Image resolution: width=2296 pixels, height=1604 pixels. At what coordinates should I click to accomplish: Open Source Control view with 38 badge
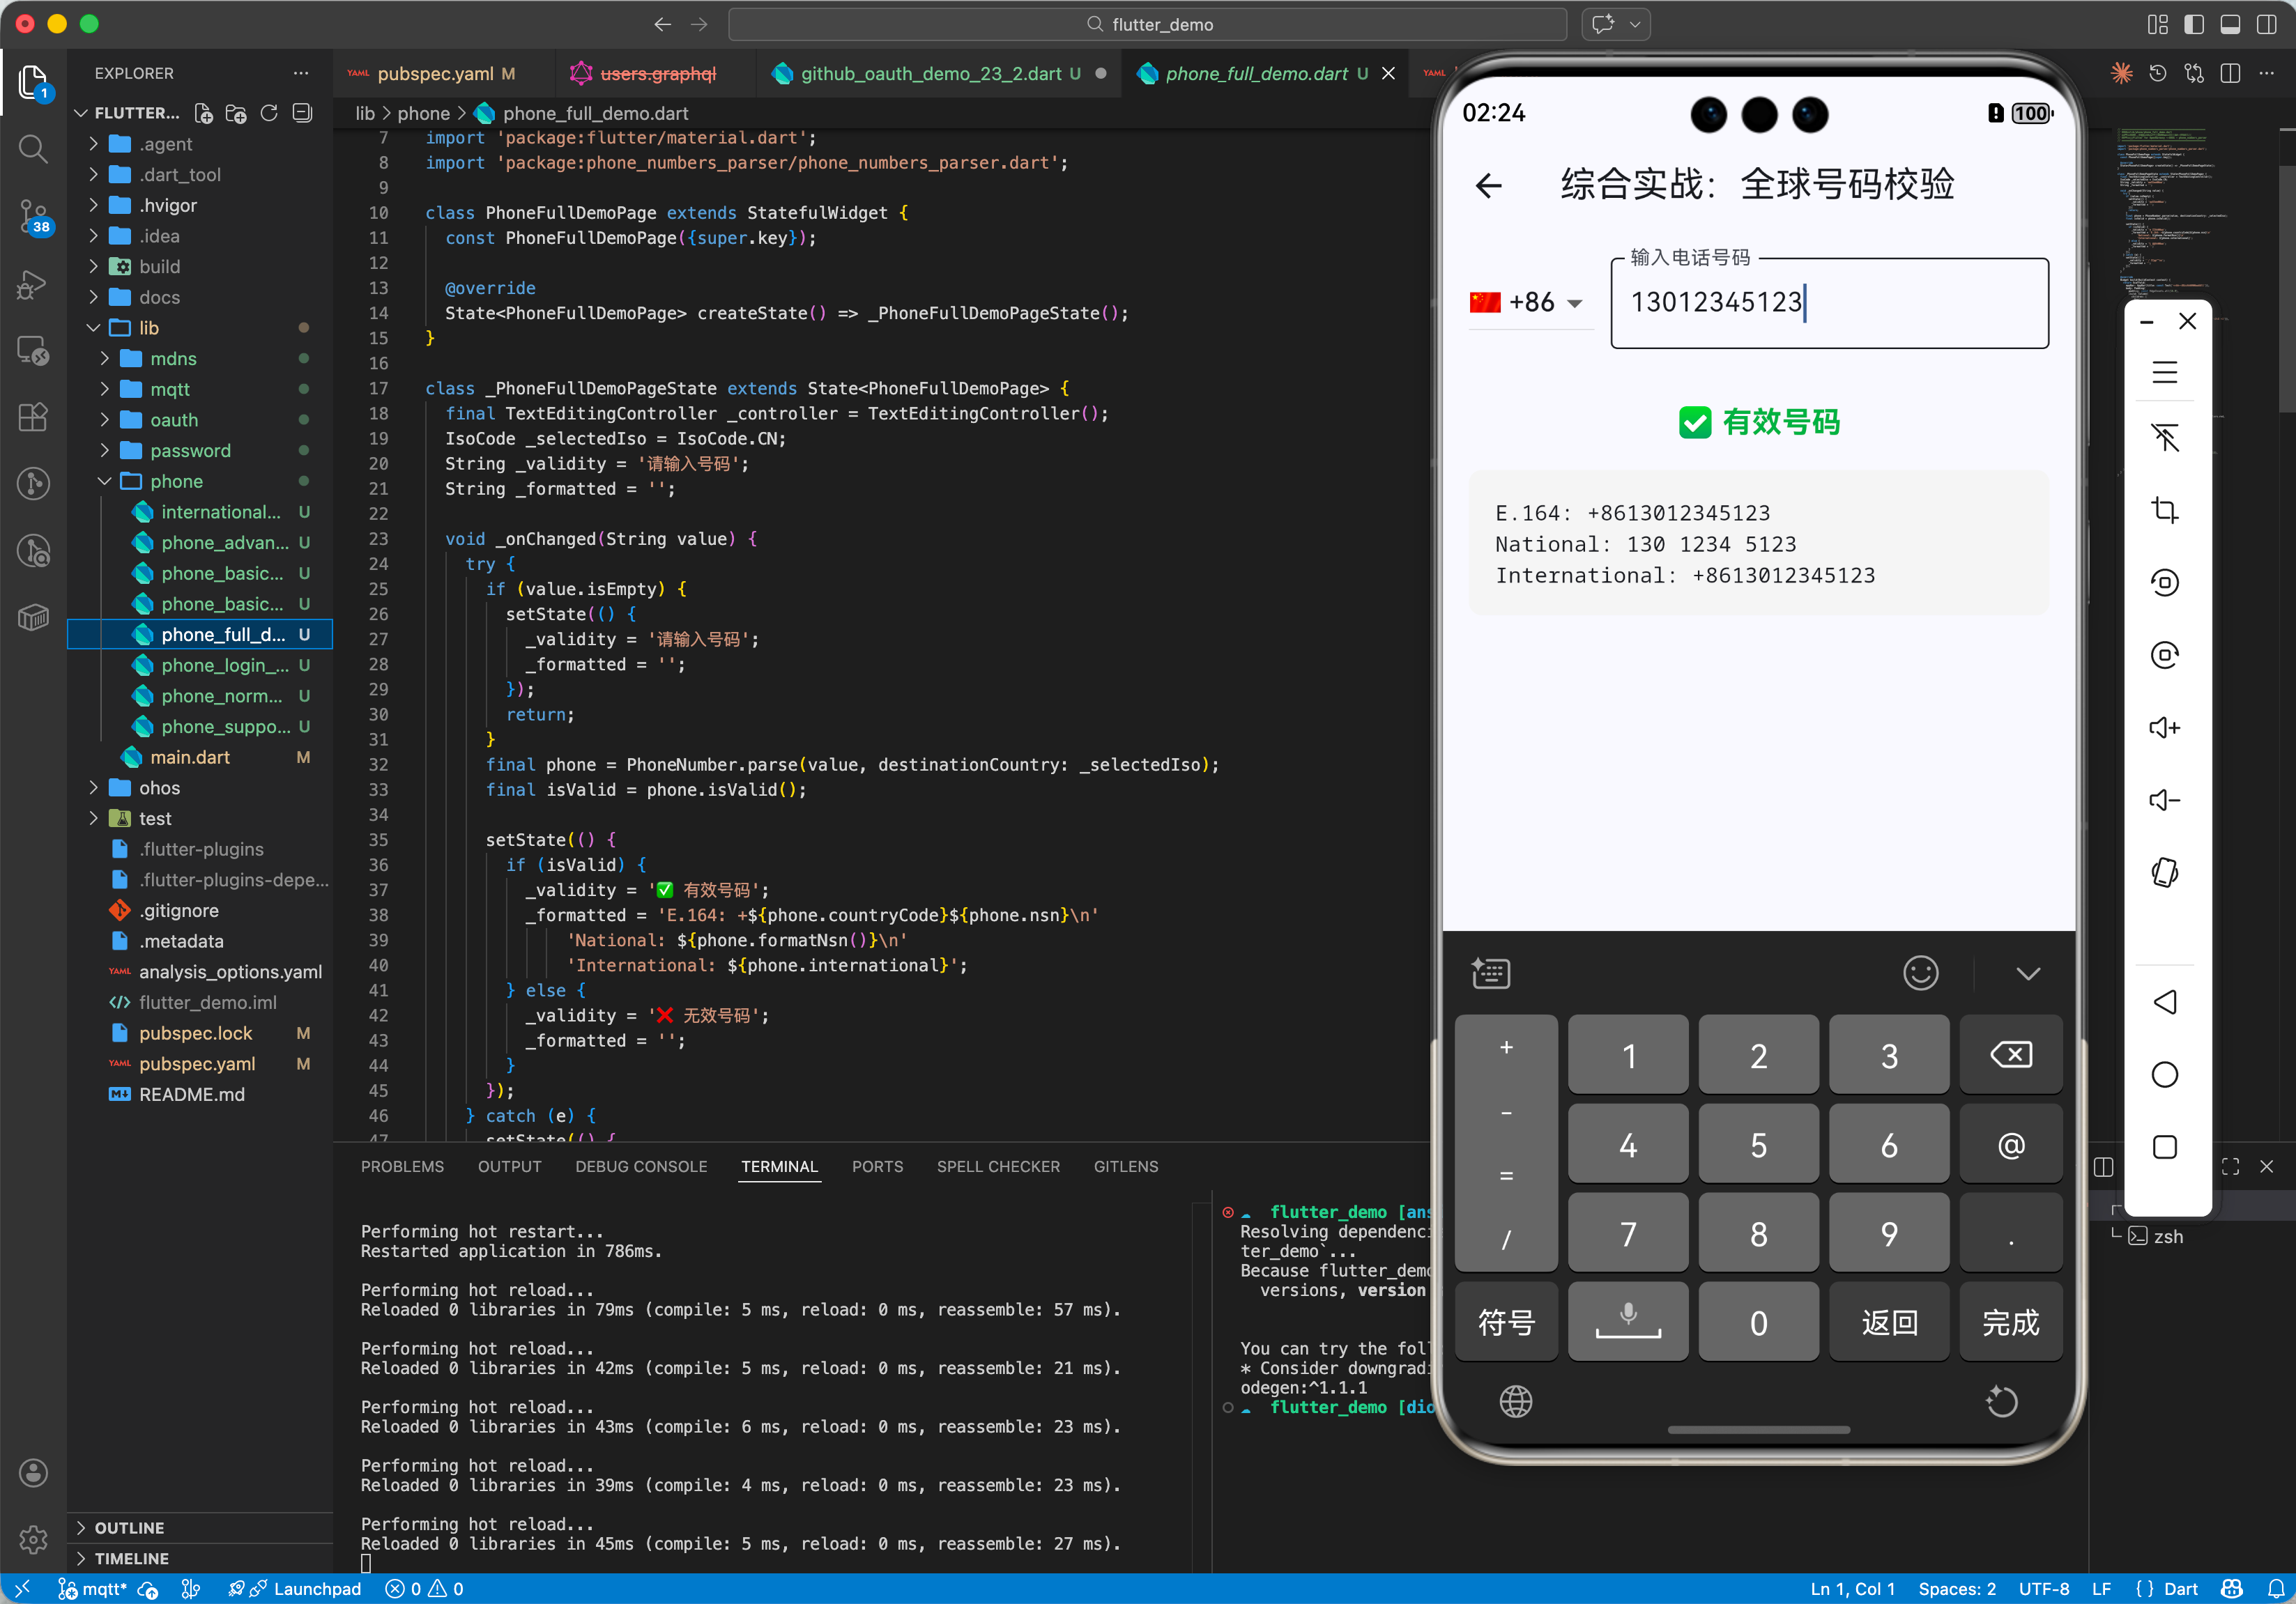pos(33,215)
